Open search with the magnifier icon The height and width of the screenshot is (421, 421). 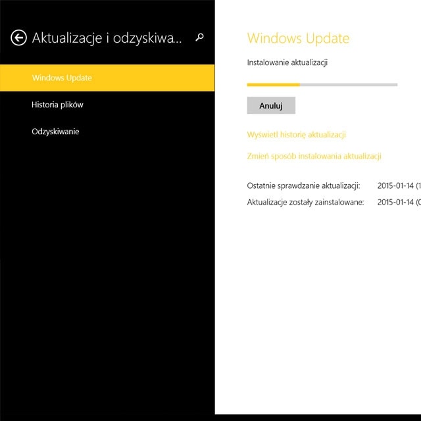pos(199,37)
